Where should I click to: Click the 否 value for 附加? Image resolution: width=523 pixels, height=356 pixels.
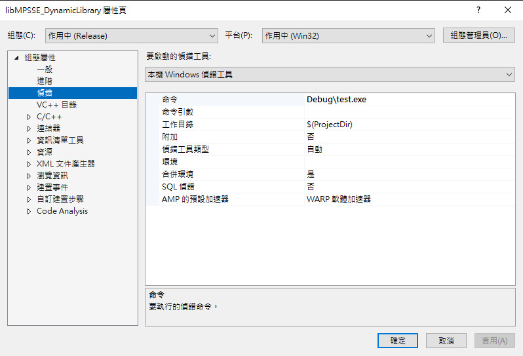pyautogui.click(x=311, y=137)
